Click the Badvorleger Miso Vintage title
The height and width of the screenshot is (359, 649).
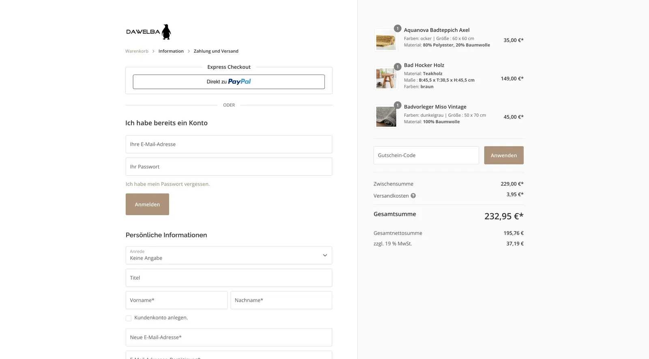(x=435, y=107)
